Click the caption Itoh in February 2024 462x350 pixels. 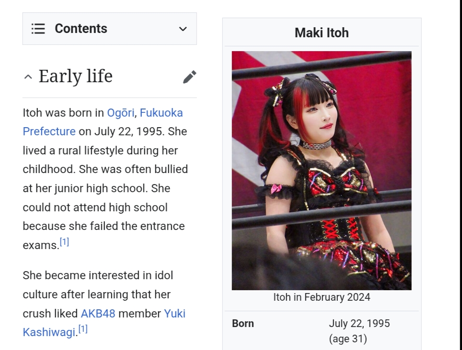tap(322, 297)
